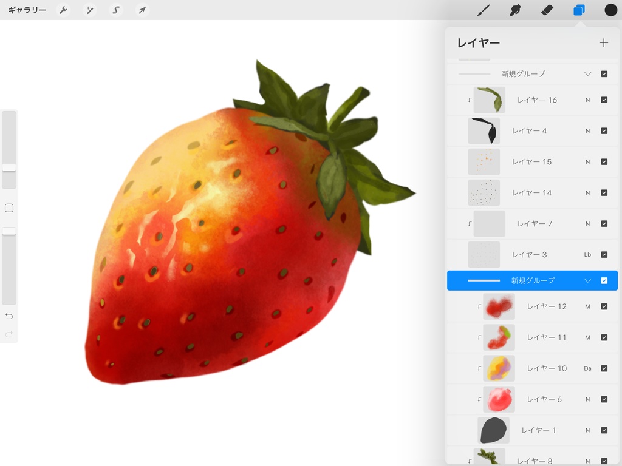The width and height of the screenshot is (622, 466).
Task: Open blend mode N for レイヤー 1
Action: click(587, 430)
